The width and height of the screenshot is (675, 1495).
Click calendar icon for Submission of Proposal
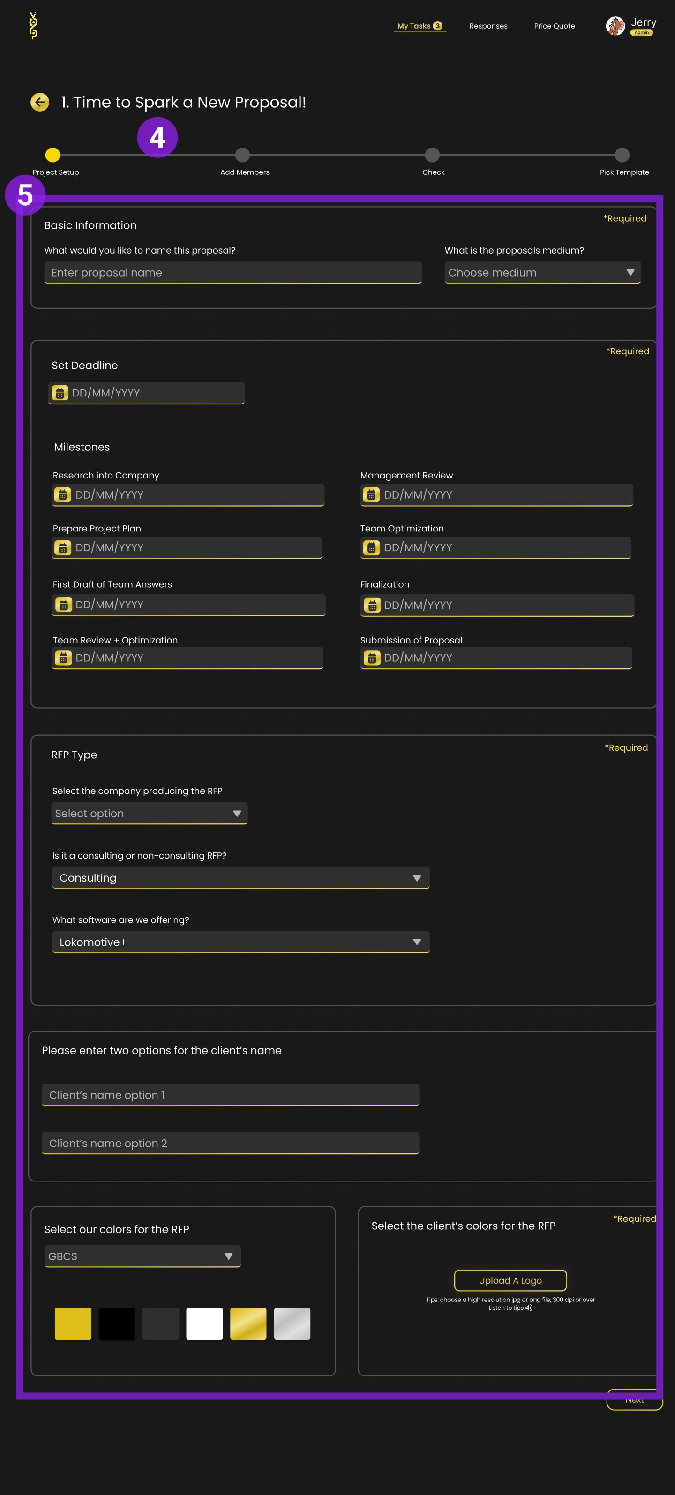coord(371,658)
